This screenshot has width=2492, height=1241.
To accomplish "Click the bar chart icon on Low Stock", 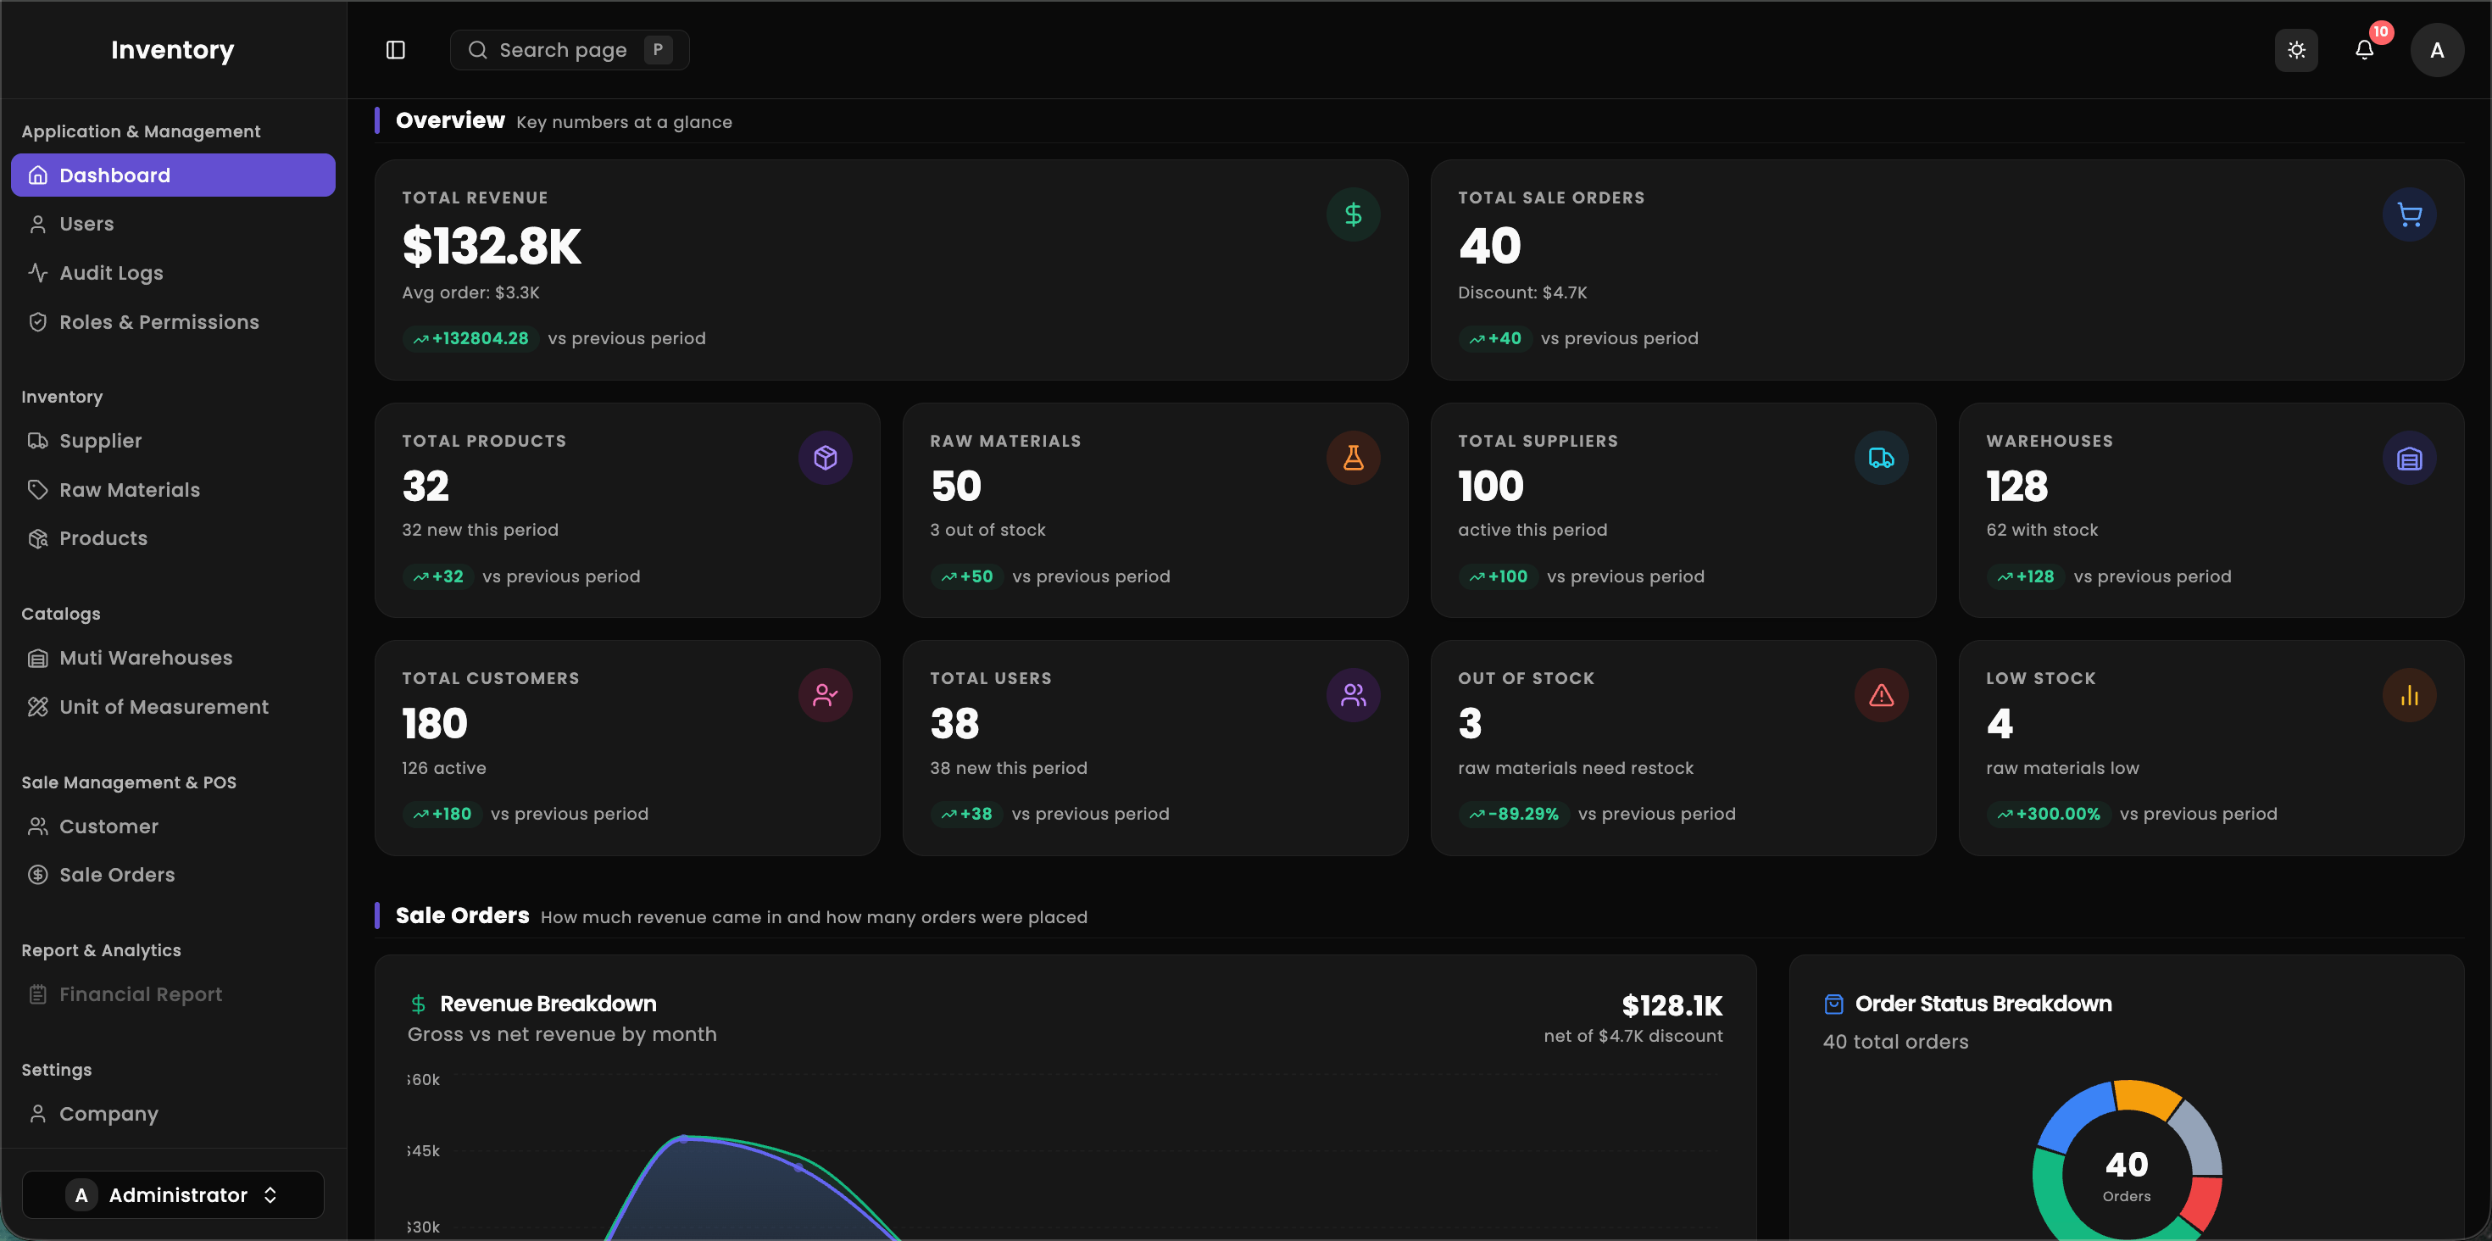I will (2409, 695).
